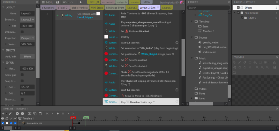The height and width of the screenshot is (131, 279).
Task: Switch to the Mini_Stage tab
Action: click(97, 8)
